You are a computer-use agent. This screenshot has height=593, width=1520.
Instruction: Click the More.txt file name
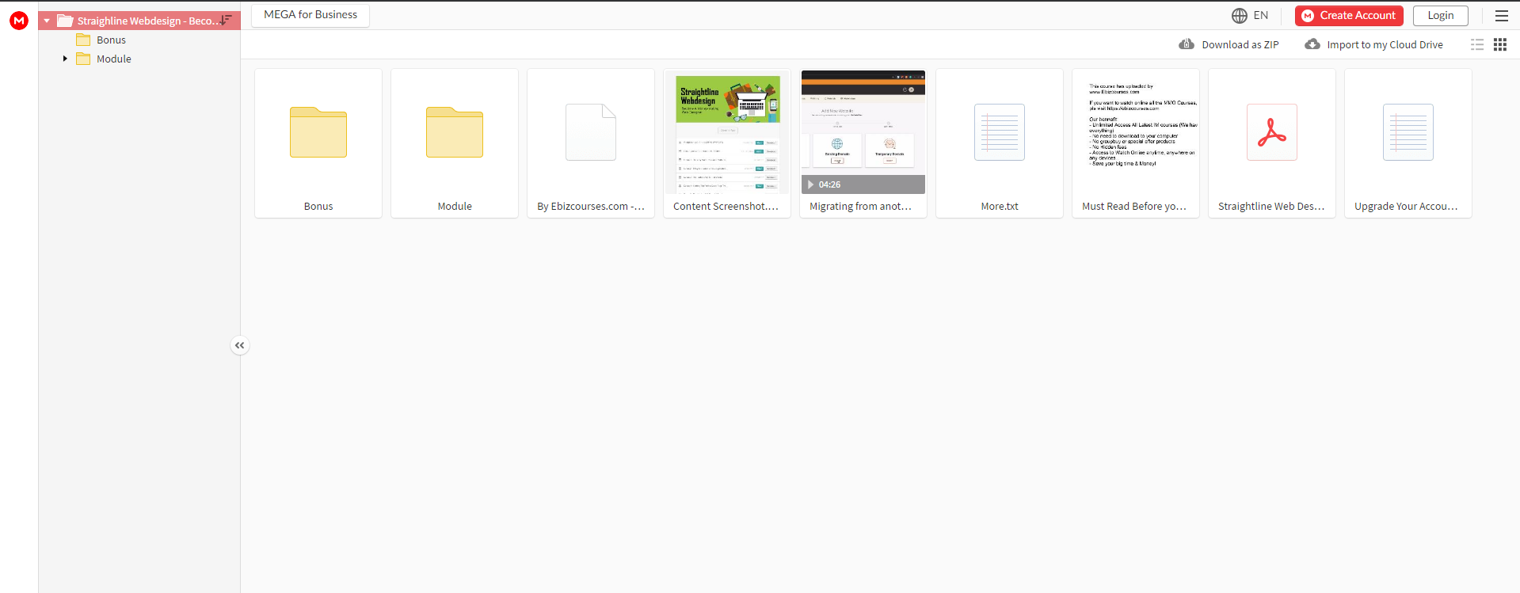[x=1000, y=207]
